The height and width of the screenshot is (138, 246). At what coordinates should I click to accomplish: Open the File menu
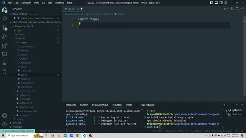coord(10,3)
